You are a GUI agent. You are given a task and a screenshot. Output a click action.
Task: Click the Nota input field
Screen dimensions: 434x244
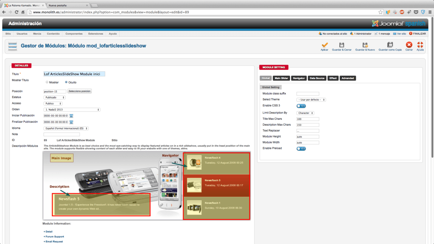pyautogui.click(x=62, y=134)
